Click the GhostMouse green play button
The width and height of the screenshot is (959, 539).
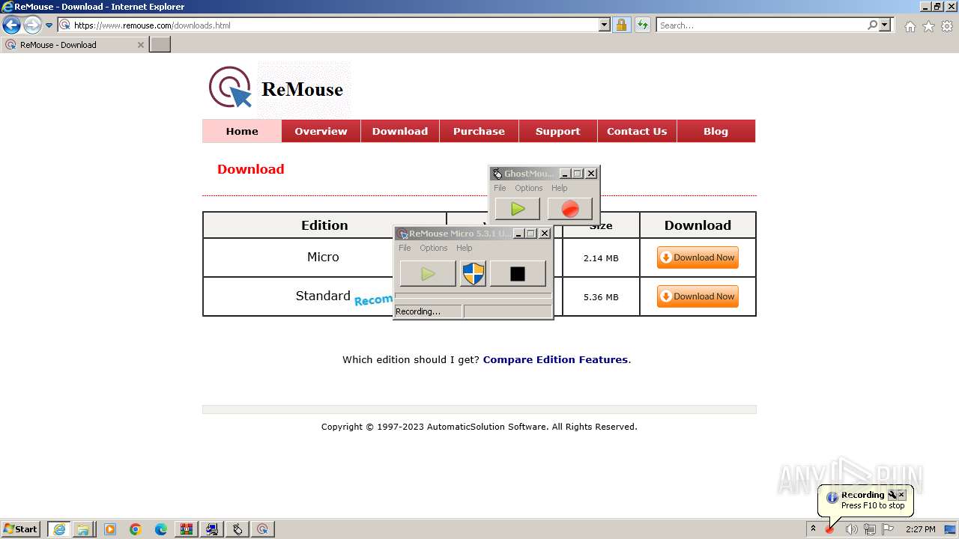pos(518,209)
